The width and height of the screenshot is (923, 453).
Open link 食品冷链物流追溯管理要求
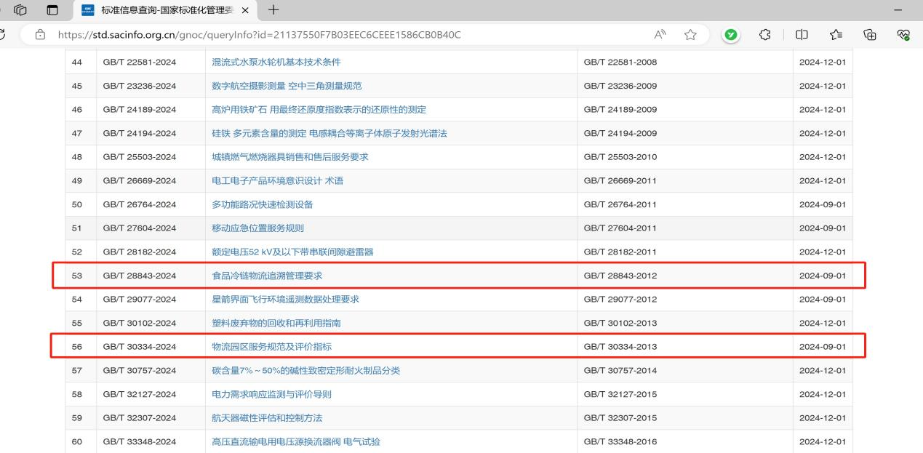266,276
